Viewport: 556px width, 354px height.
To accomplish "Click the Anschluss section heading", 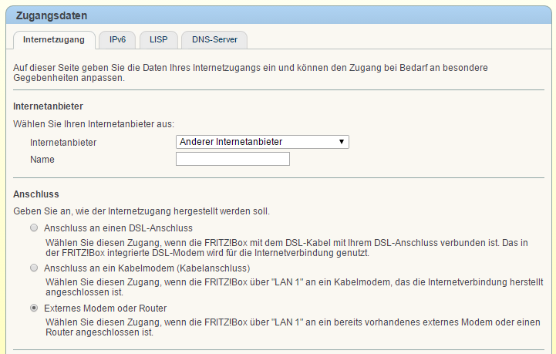I will [x=36, y=194].
